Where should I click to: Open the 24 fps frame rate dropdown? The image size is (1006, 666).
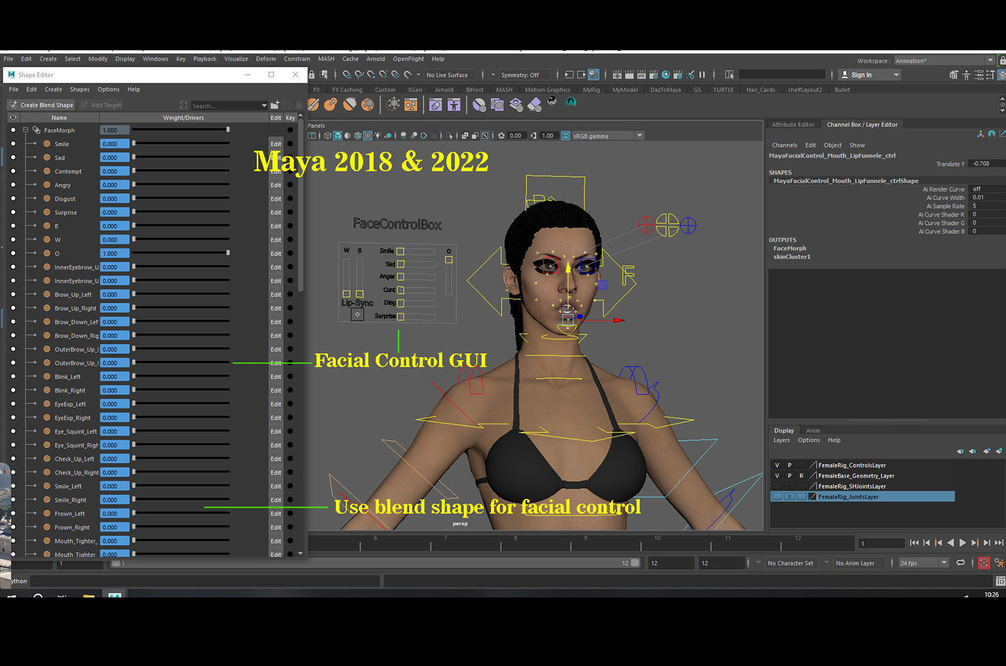pyautogui.click(x=923, y=563)
